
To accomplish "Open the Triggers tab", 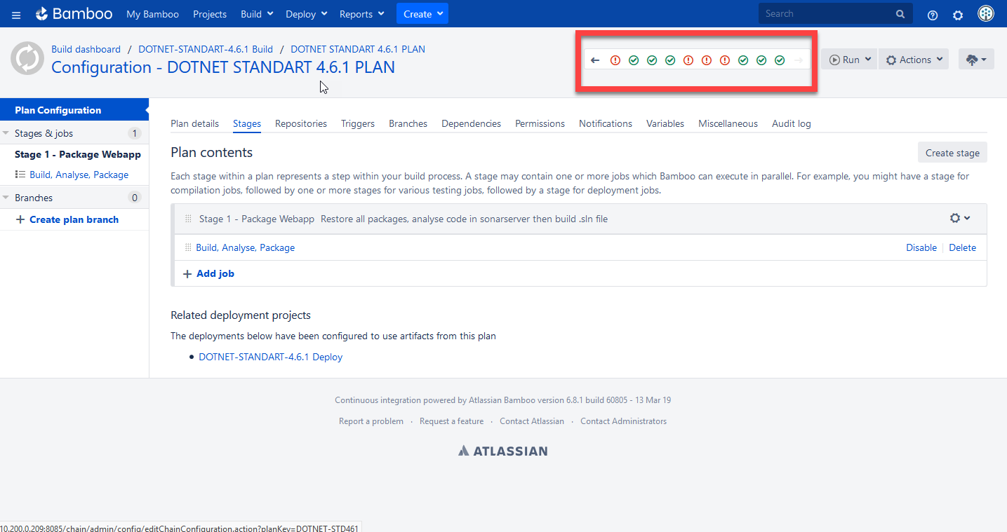I will pyautogui.click(x=358, y=124).
